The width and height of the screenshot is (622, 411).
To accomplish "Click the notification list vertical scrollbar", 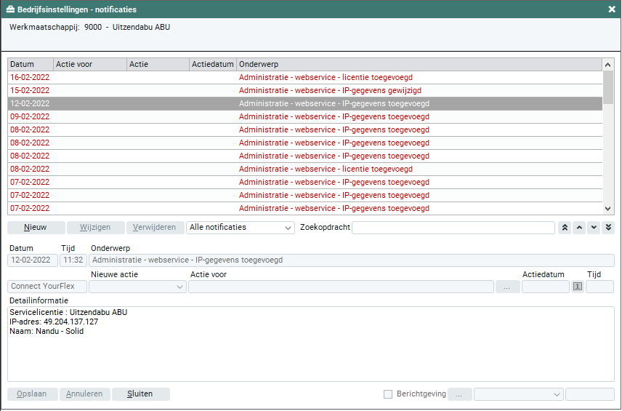I will (608, 145).
